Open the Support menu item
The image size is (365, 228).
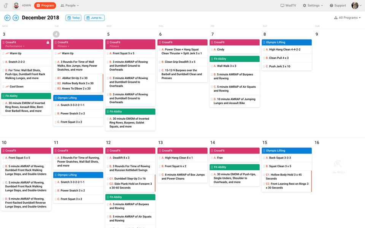pyautogui.click(x=338, y=5)
